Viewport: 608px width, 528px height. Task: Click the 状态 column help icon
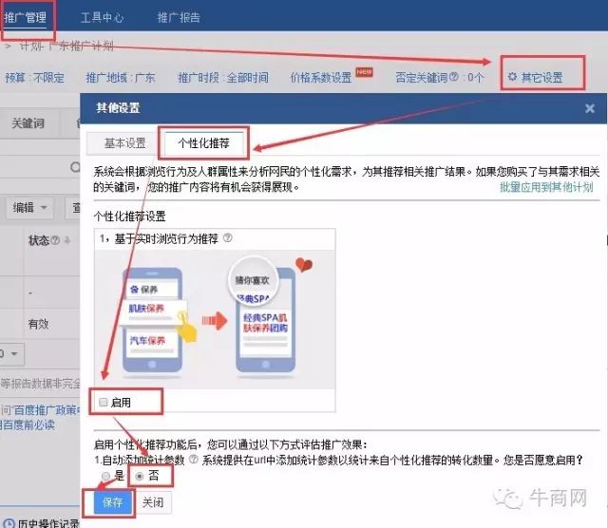click(x=55, y=240)
